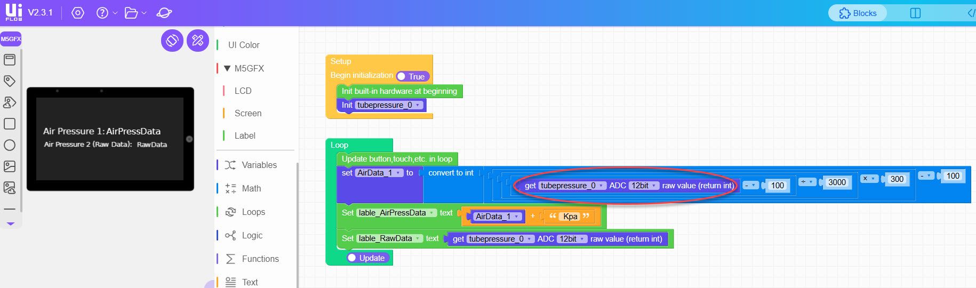Open lable_AirPressData dropdown

[396, 213]
